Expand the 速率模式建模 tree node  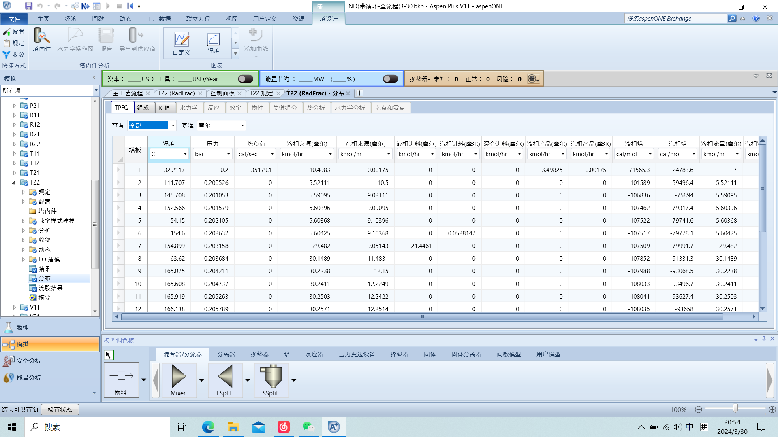point(23,221)
